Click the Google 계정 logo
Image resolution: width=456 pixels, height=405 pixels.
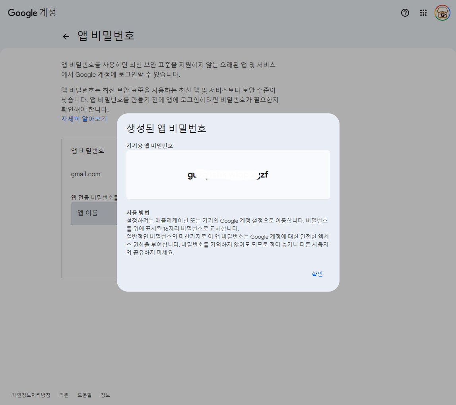32,13
